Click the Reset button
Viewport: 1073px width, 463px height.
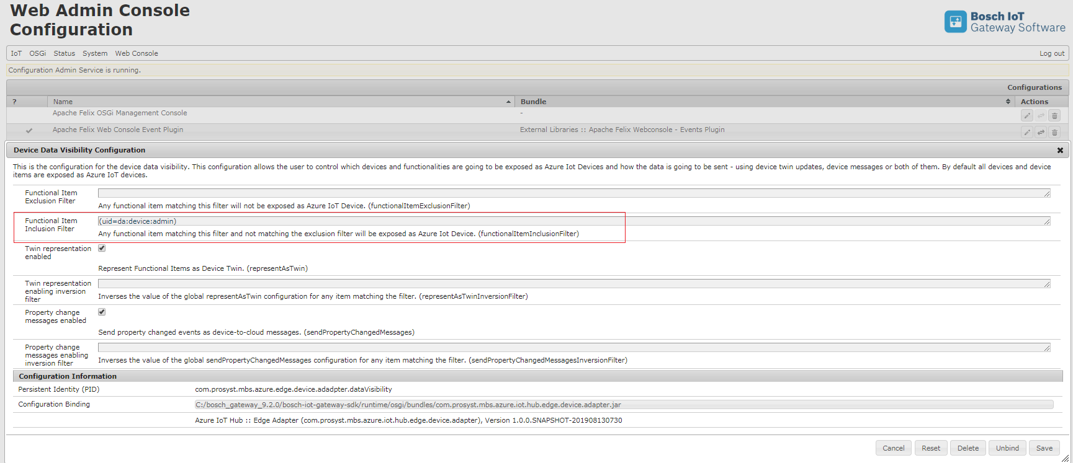[x=931, y=448]
